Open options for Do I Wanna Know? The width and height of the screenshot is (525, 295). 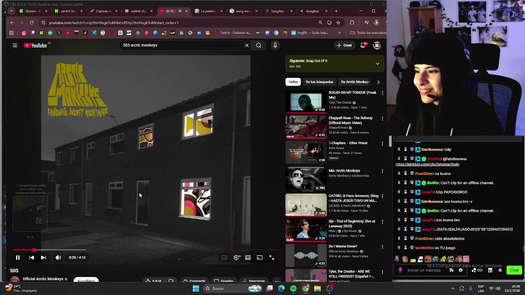(382, 247)
